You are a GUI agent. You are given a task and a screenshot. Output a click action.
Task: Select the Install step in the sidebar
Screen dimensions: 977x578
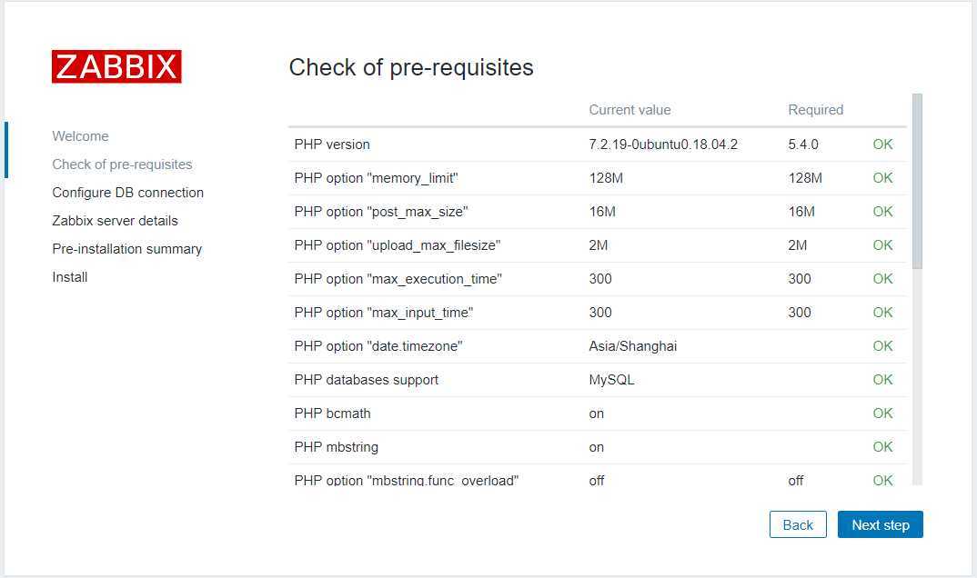pos(70,277)
